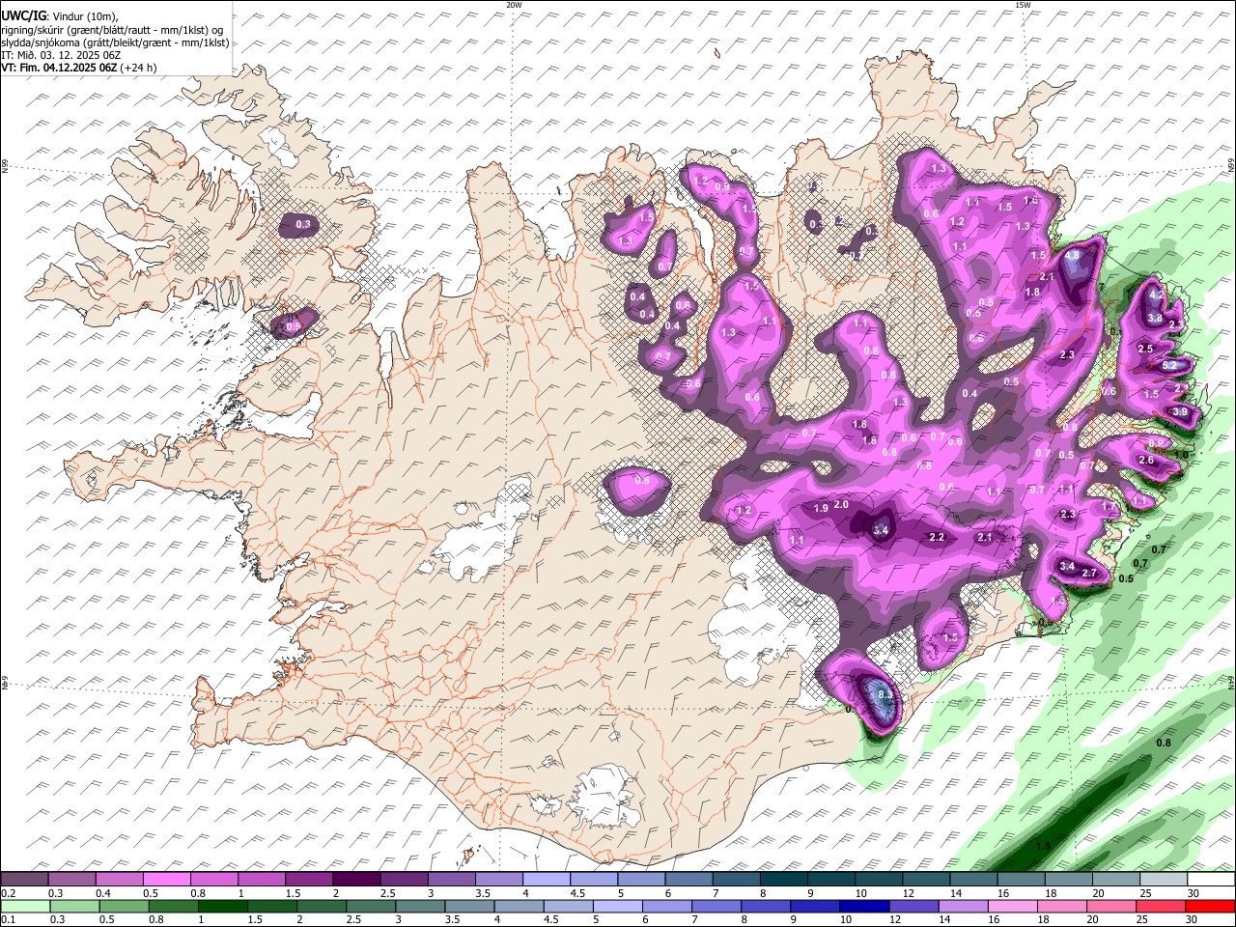The image size is (1236, 927).
Task: Select the light blue snow swatch starting at 4
Action: [547, 879]
